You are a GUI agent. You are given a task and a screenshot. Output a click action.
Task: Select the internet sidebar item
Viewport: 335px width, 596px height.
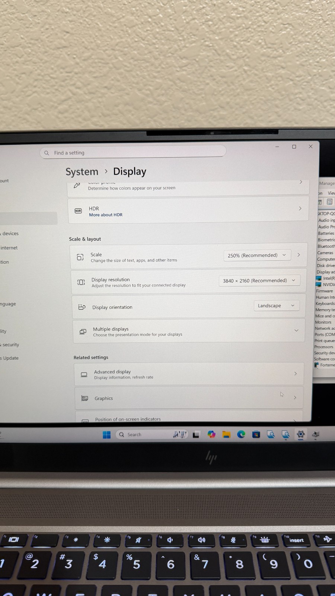pos(9,248)
